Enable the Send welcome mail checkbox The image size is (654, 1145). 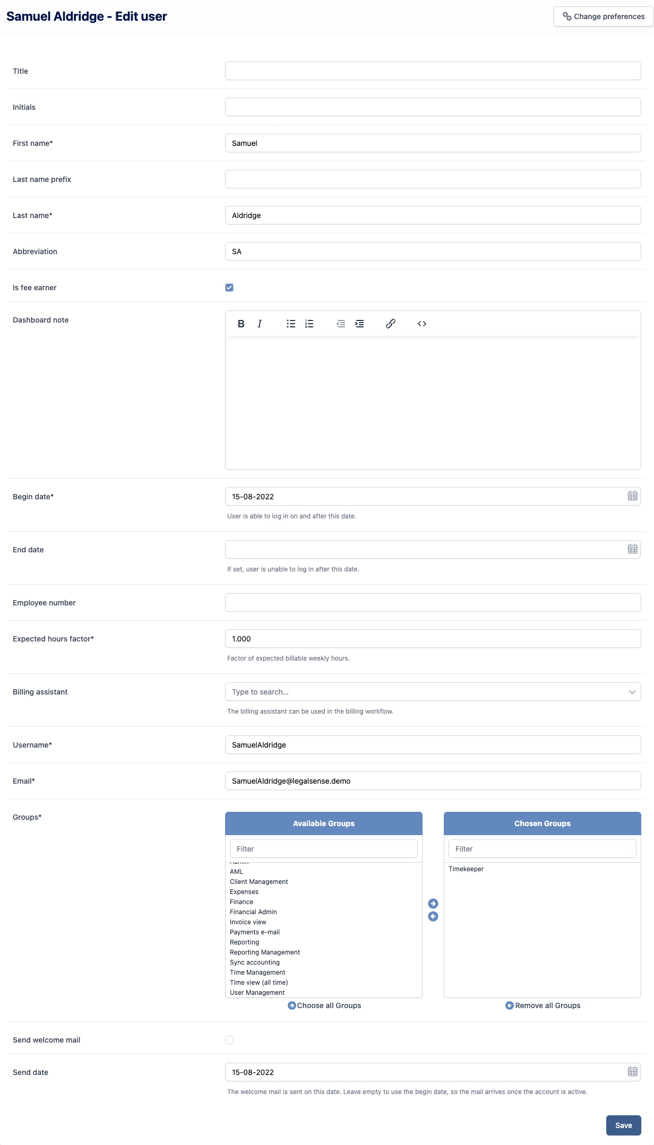click(229, 1040)
